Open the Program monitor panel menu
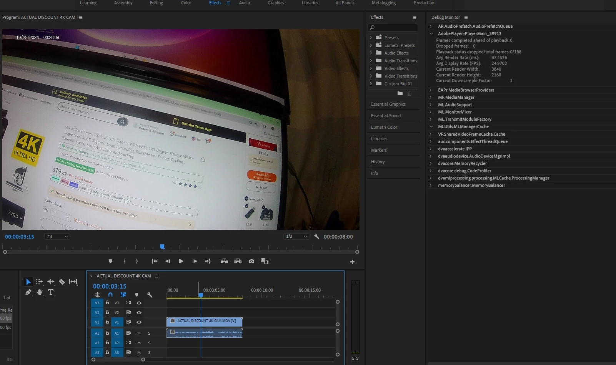Viewport: 616px width, 365px height. [x=81, y=18]
